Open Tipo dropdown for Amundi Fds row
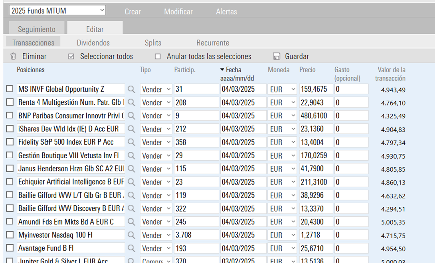Image resolution: width=435 pixels, height=263 pixels. tap(156, 222)
